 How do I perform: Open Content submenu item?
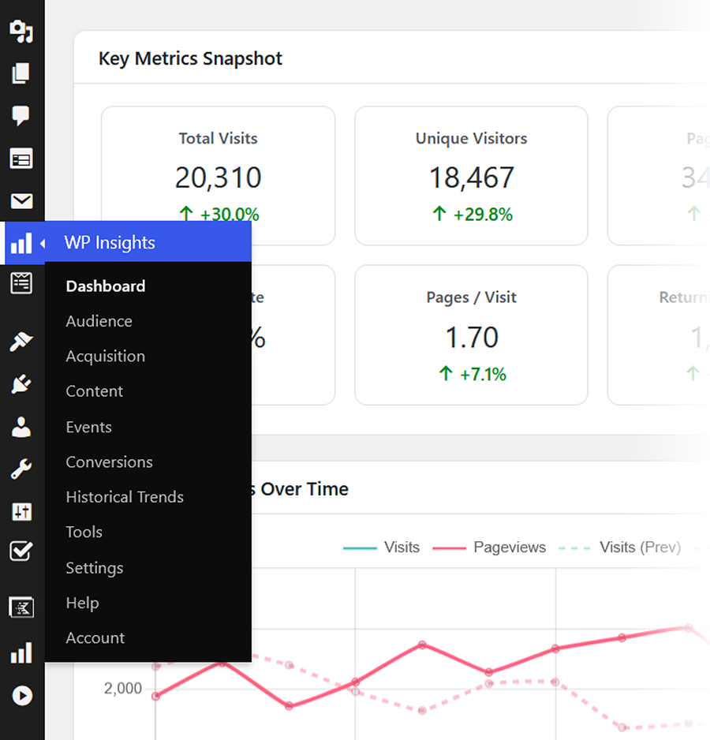(95, 391)
